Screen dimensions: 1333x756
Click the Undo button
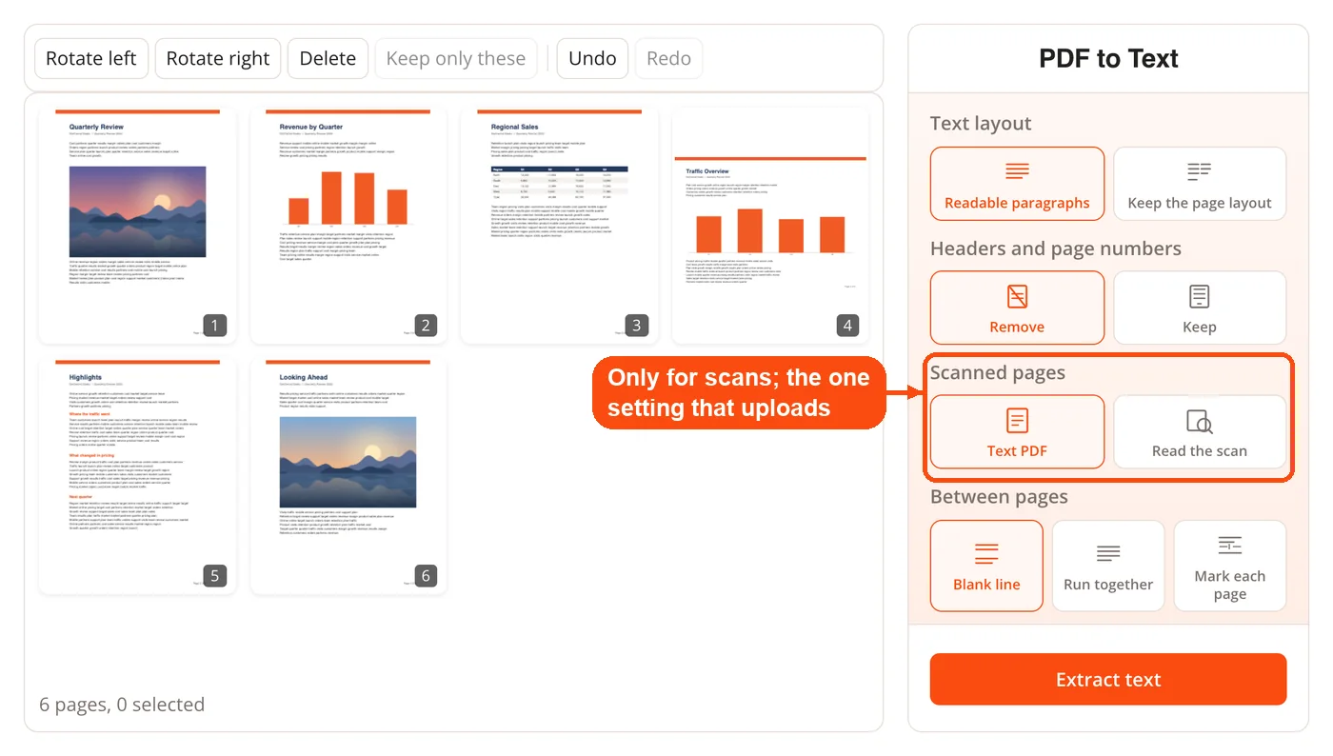tap(592, 58)
